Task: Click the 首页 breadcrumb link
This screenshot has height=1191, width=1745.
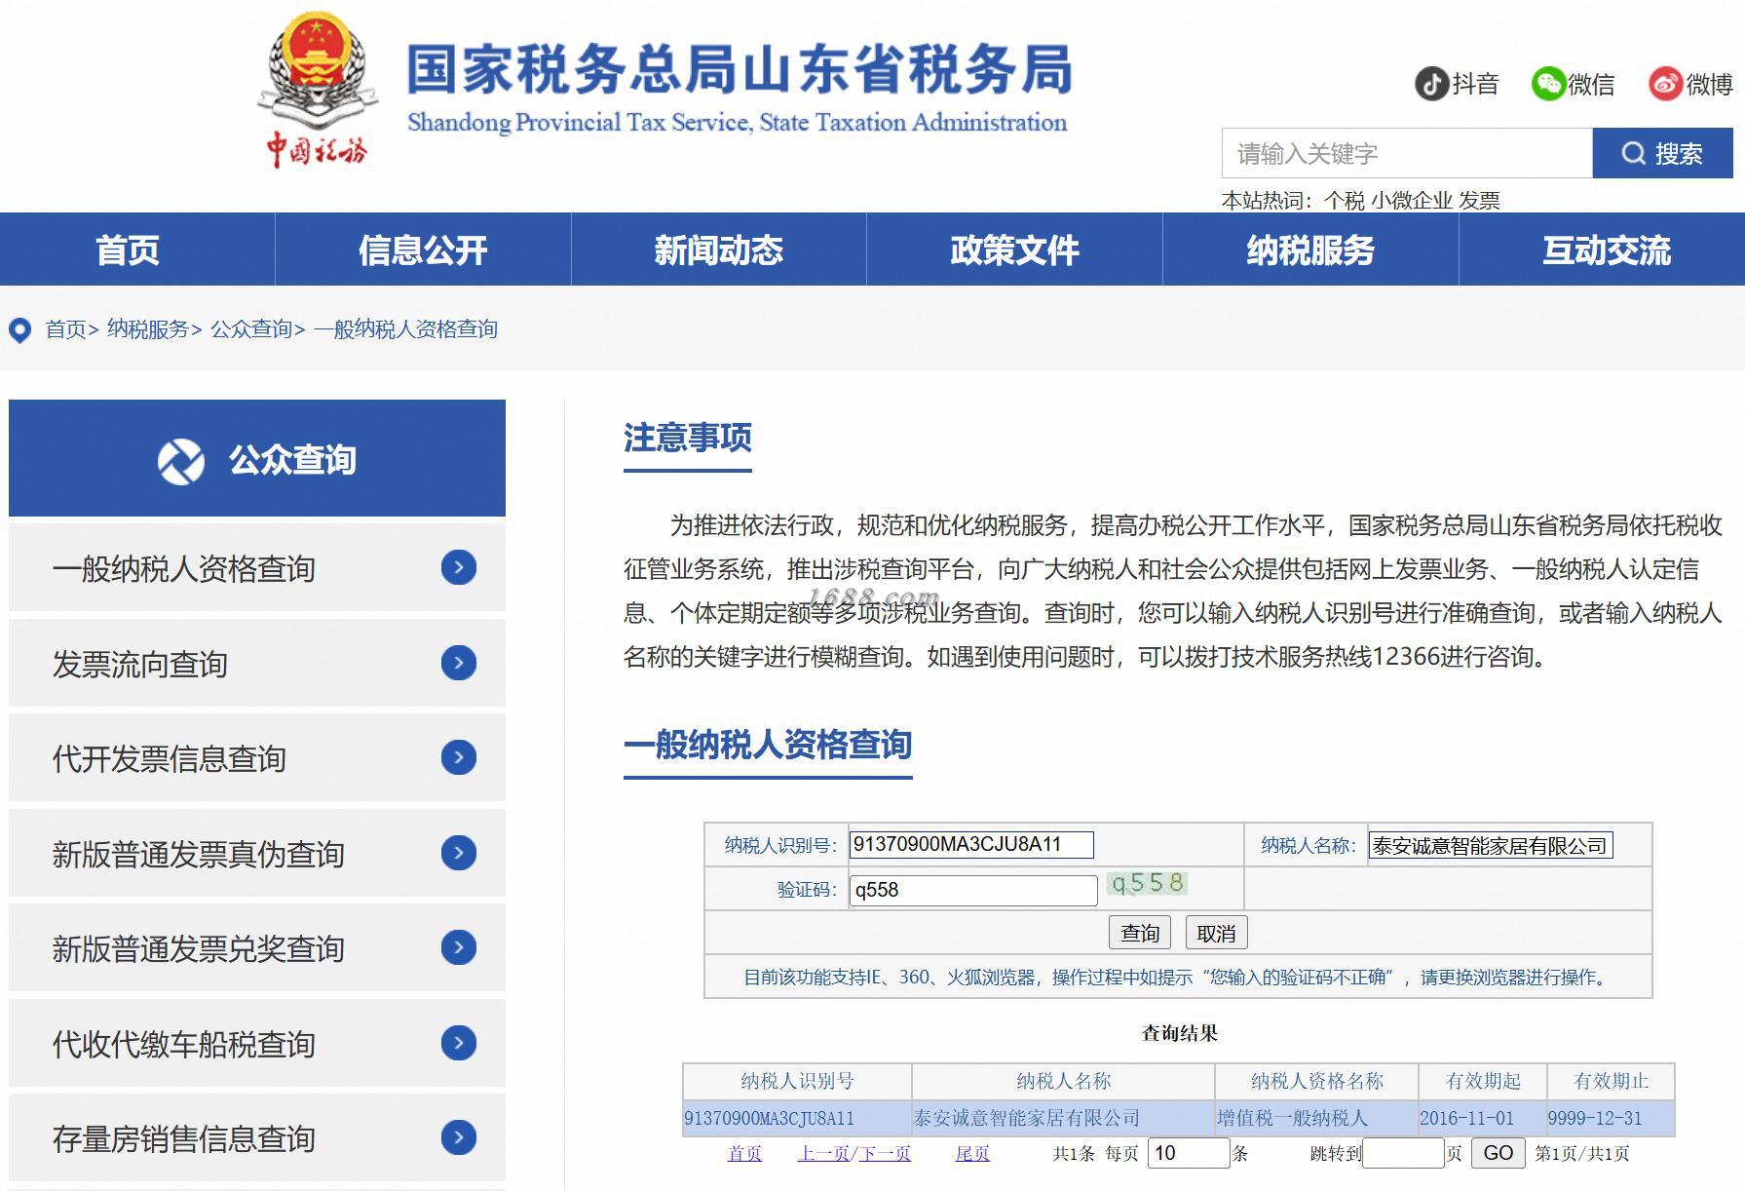Action: point(66,329)
